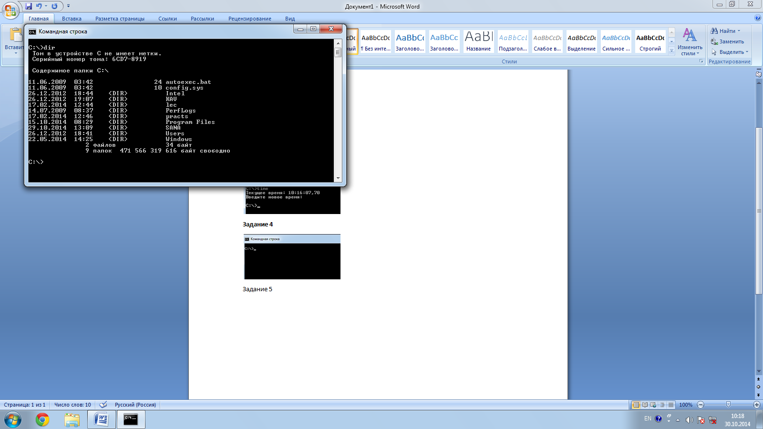Open Изменить стили menu
This screenshot has width=763, height=429.
click(x=690, y=42)
